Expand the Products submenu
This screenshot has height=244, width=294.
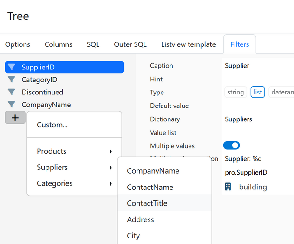[74, 151]
